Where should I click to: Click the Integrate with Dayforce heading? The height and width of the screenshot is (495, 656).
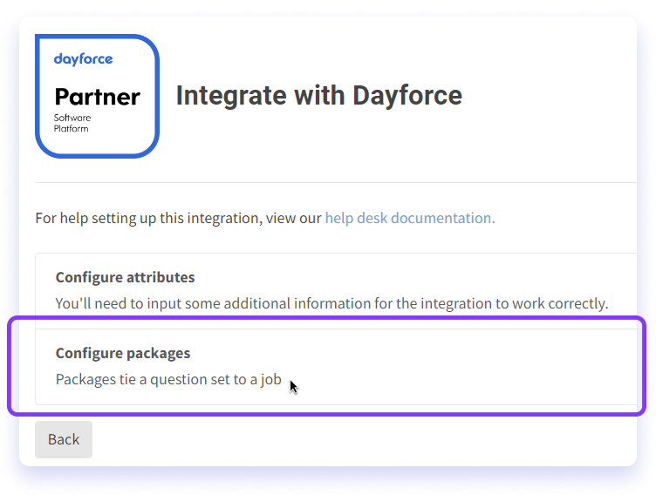pos(318,95)
